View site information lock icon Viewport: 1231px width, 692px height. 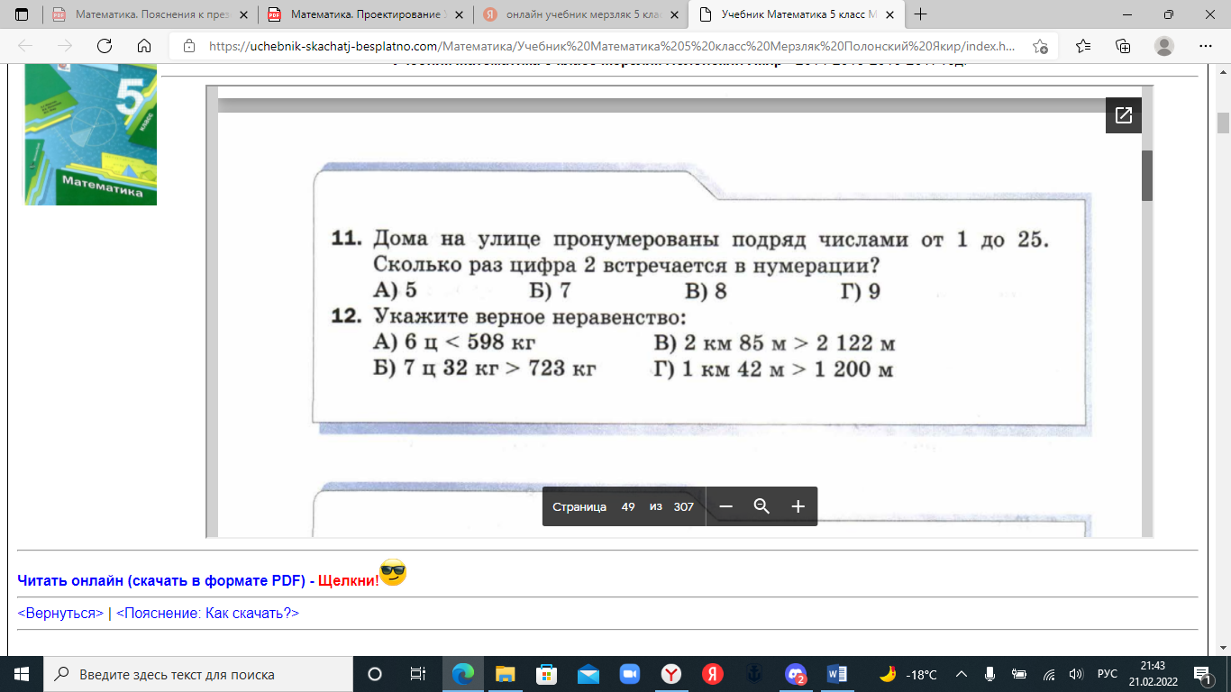188,47
